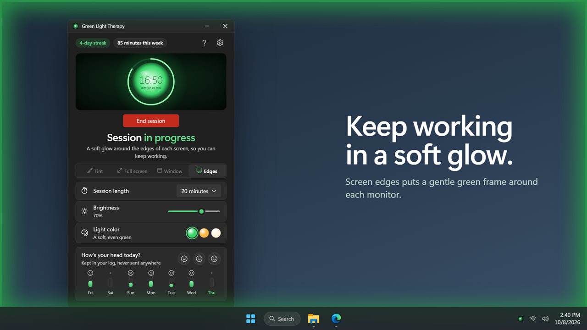This screenshot has height=330, width=587.
Task: Choose the amber light color swatch
Action: [x=204, y=233]
